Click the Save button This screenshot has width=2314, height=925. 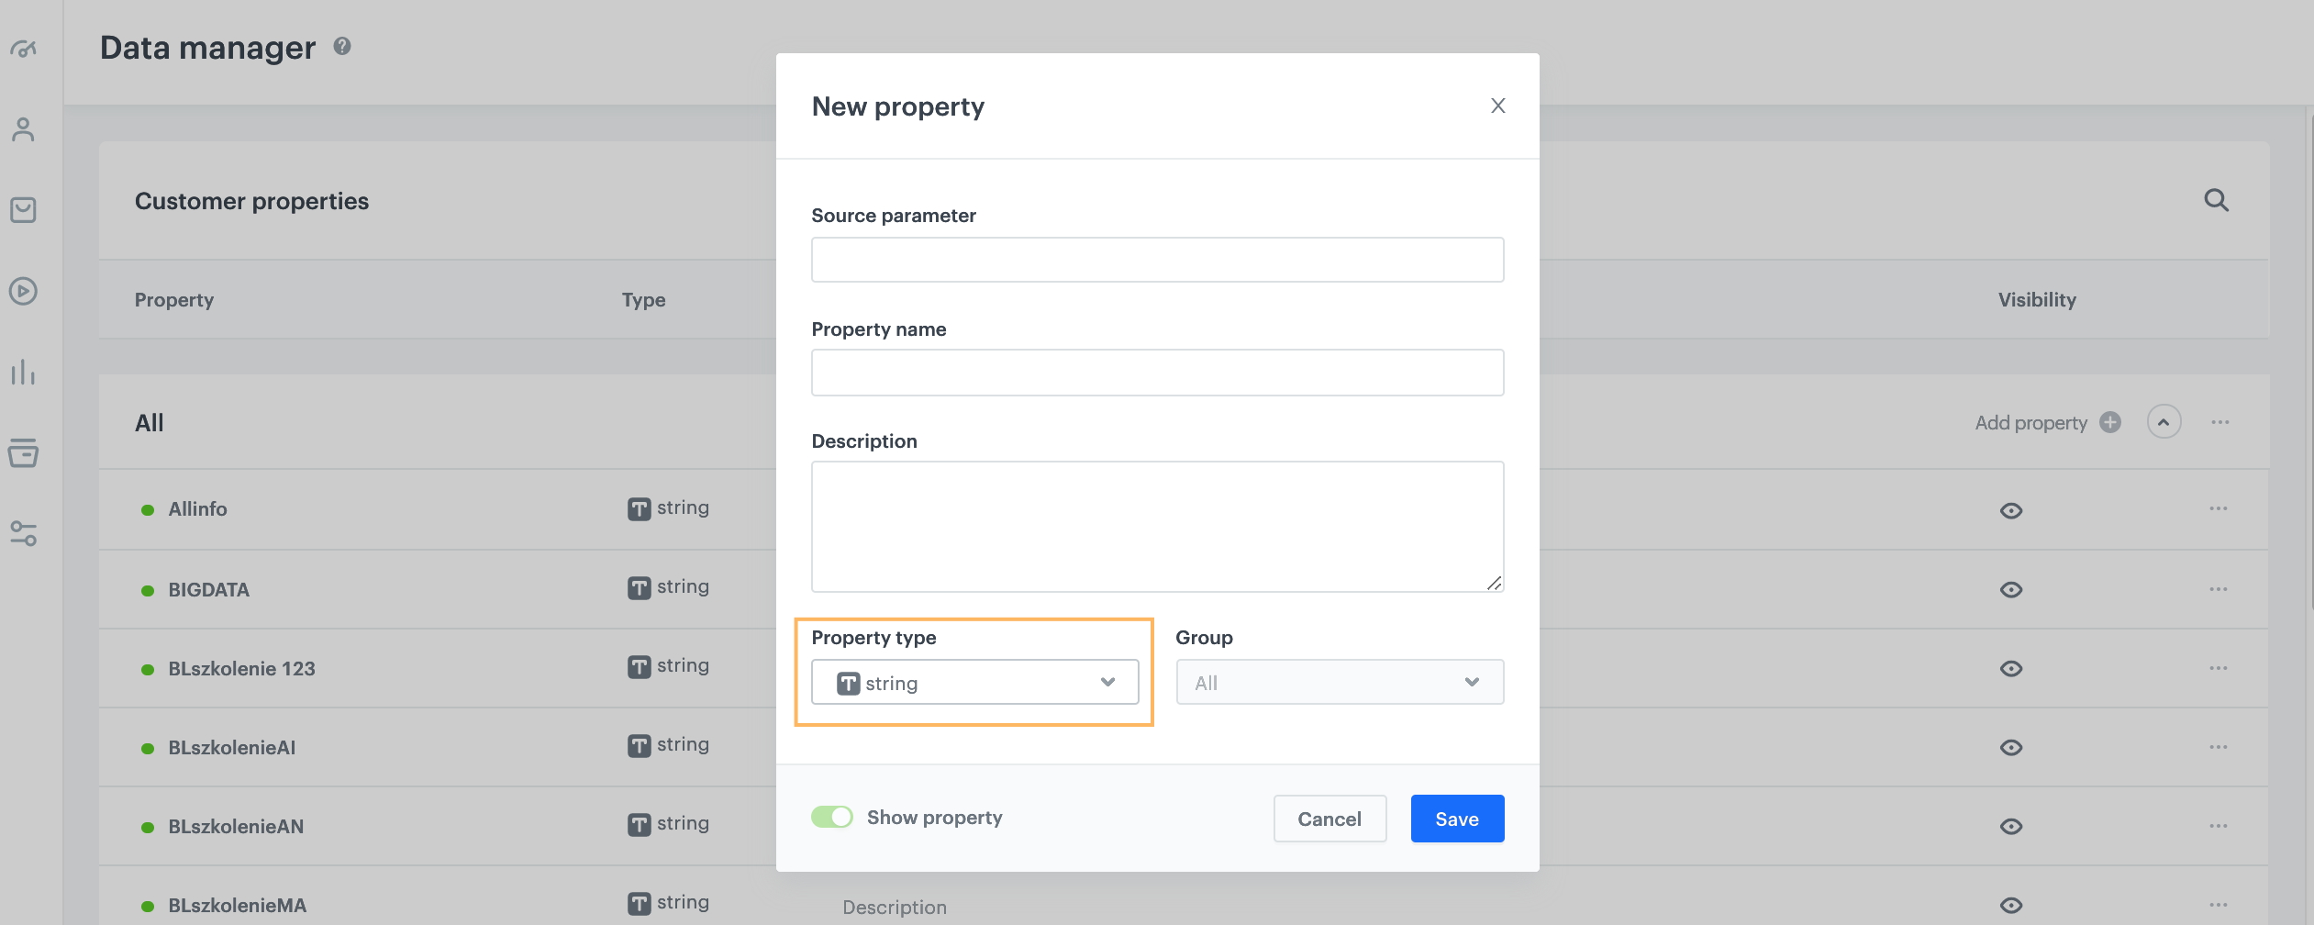point(1456,819)
